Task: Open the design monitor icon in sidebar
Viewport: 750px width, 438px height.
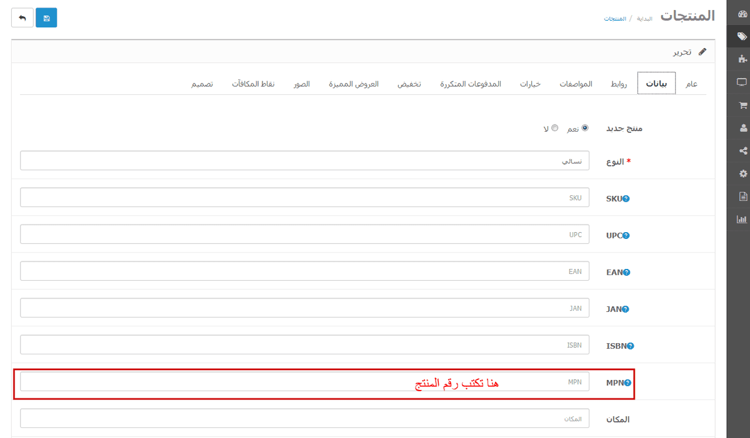Action: (x=742, y=82)
